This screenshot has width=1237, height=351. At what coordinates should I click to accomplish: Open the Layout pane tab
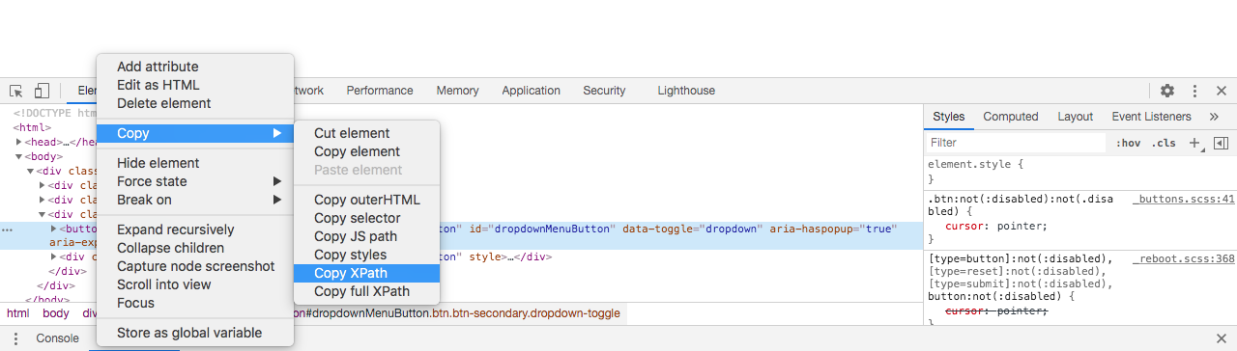1075,117
